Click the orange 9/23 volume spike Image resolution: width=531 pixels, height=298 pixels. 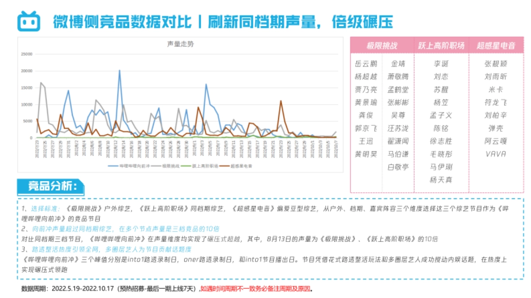280,101
